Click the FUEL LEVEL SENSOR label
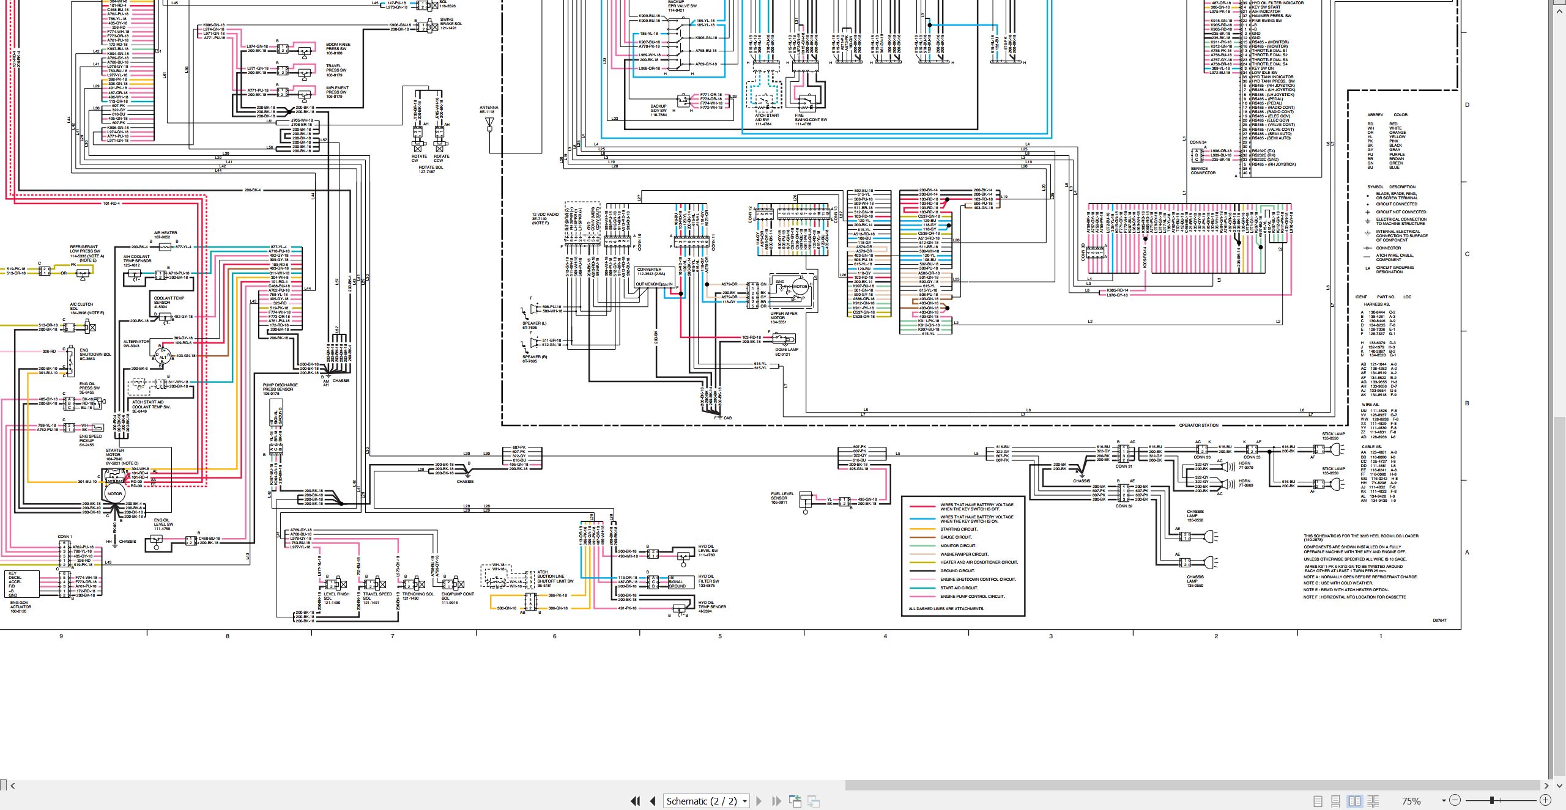The width and height of the screenshot is (1566, 810). coord(782,496)
